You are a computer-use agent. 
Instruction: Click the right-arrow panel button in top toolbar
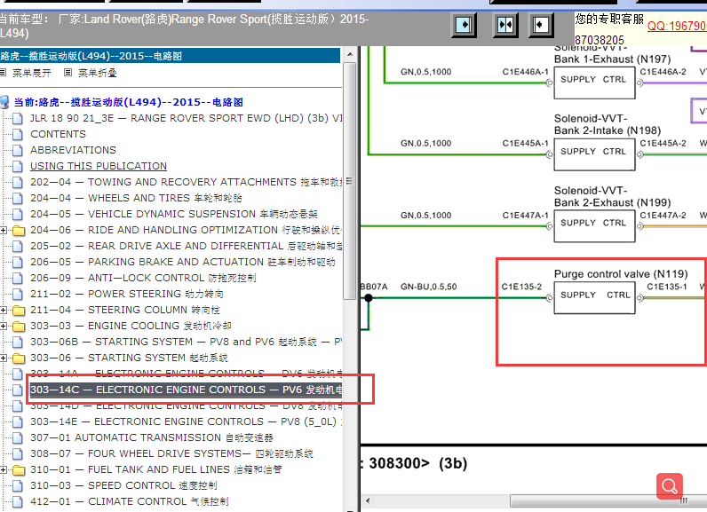click(x=464, y=25)
